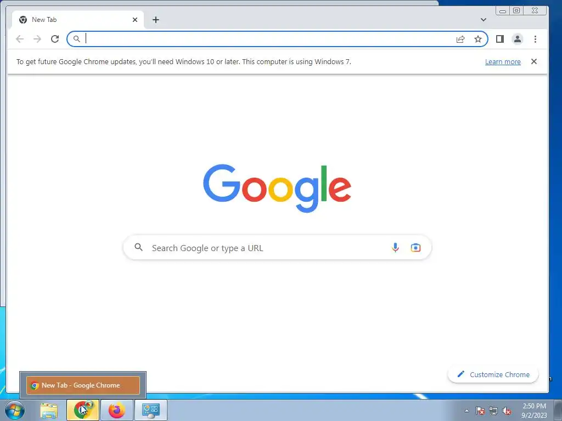Open the side panel
The image size is (562, 421).
click(499, 39)
